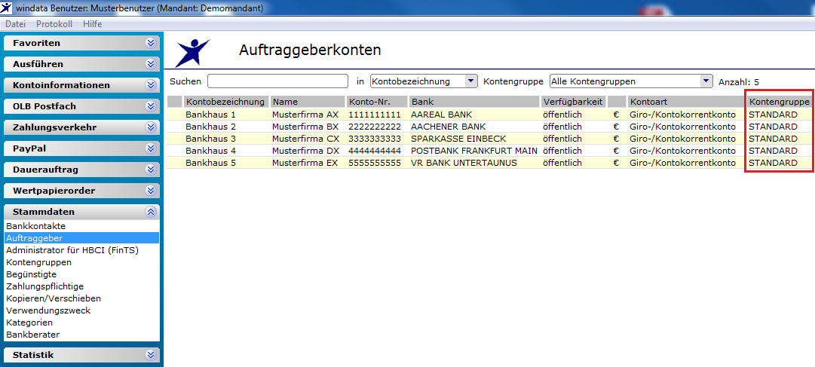Select the Bankhaus 2 row
Screen dimensions: 815x367
tap(489, 127)
